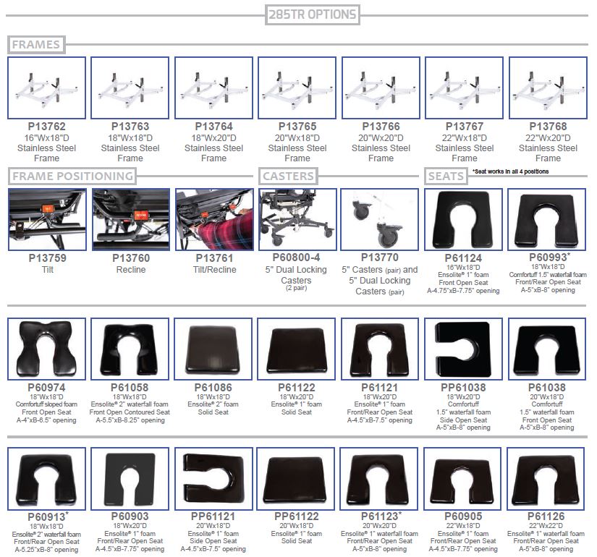Open the P13759 Tilt positioning photo

tap(46, 220)
